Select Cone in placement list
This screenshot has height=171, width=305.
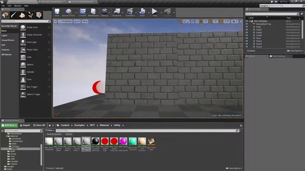click(x=35, y=79)
